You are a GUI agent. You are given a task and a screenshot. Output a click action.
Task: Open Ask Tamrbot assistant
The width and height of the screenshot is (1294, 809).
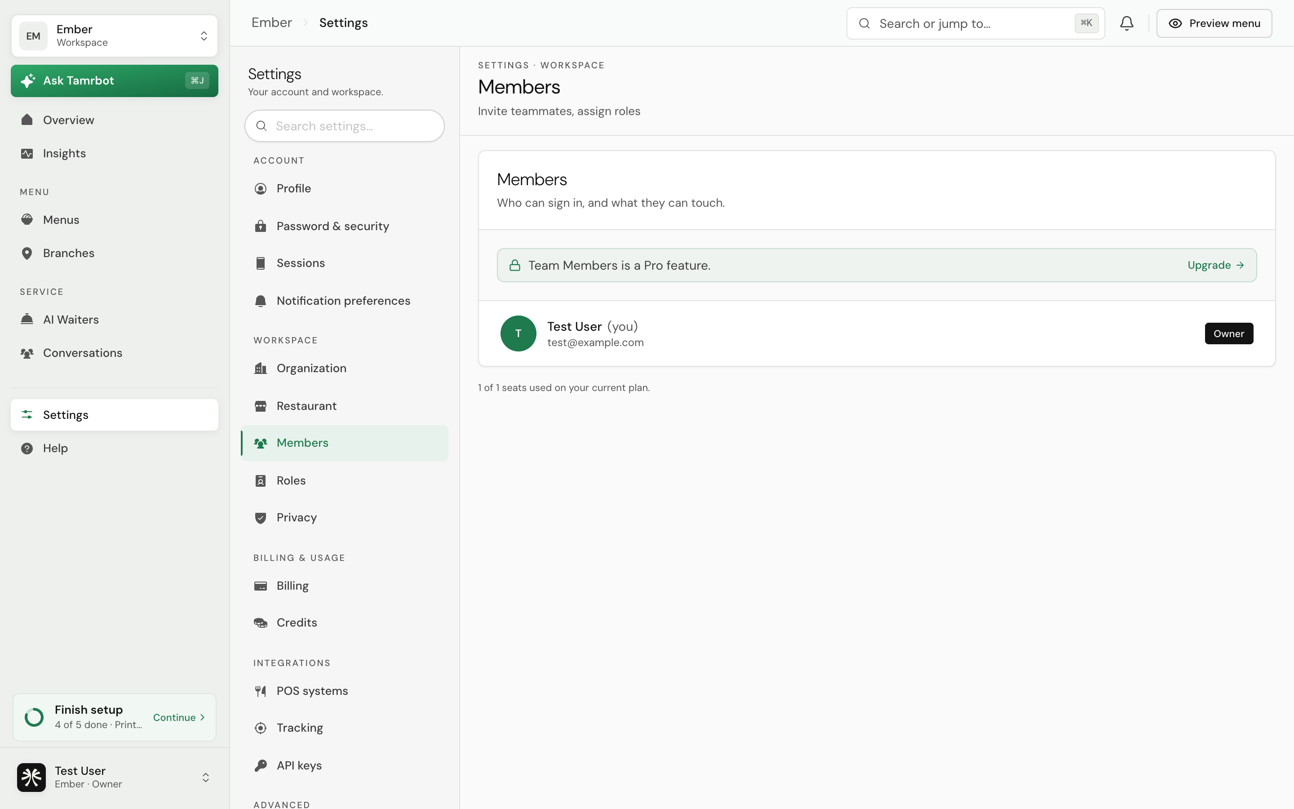(x=115, y=81)
